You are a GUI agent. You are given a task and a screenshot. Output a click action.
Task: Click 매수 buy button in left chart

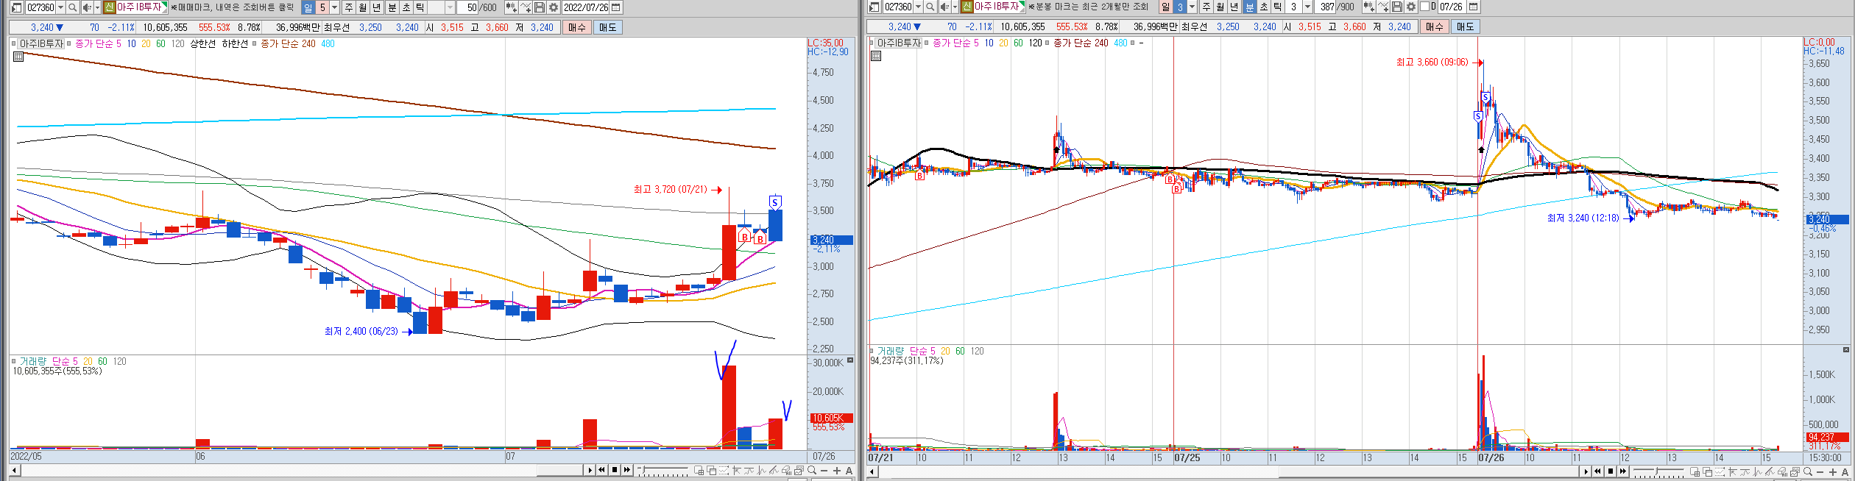coord(577,27)
